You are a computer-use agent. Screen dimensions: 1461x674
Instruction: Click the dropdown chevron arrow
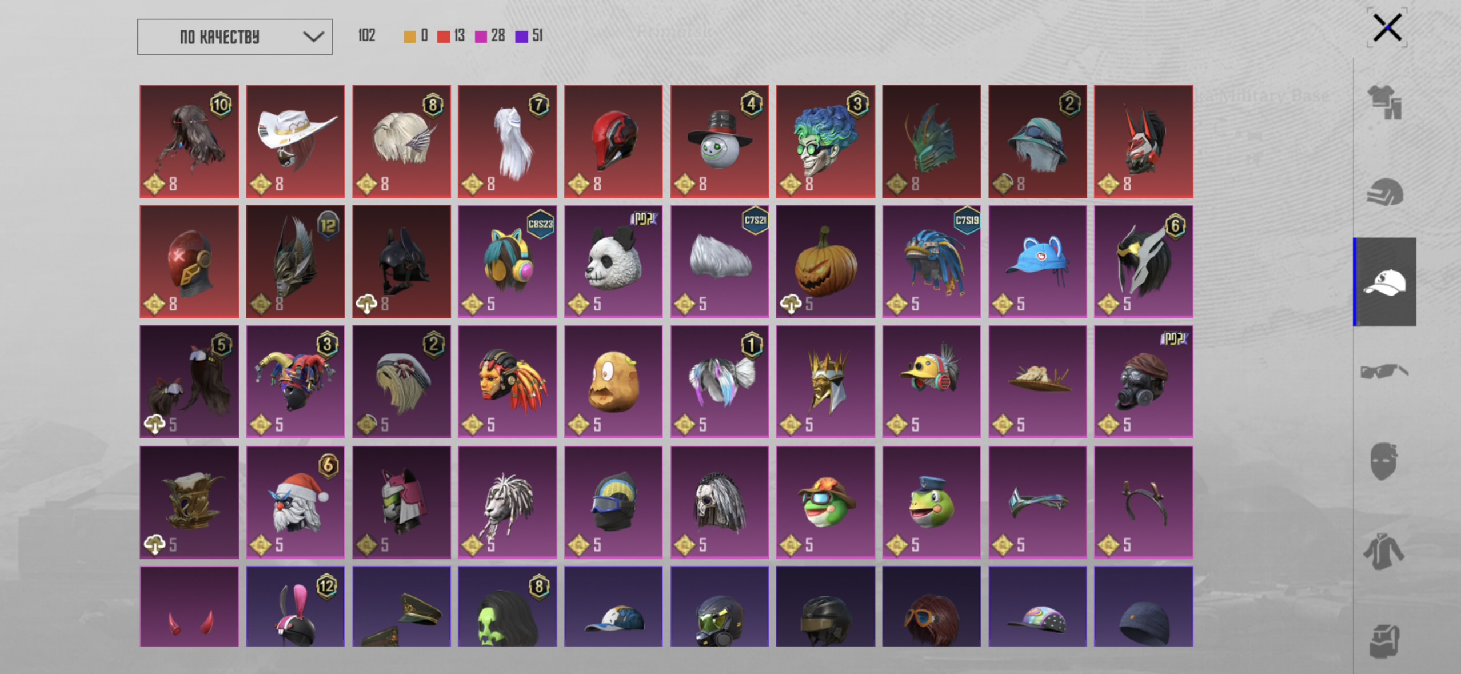313,37
